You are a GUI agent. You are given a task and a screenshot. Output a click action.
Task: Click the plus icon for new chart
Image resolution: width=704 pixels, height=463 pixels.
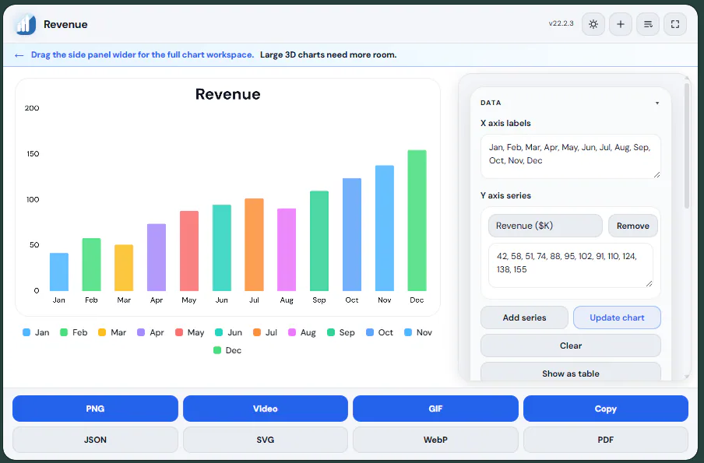(x=621, y=24)
